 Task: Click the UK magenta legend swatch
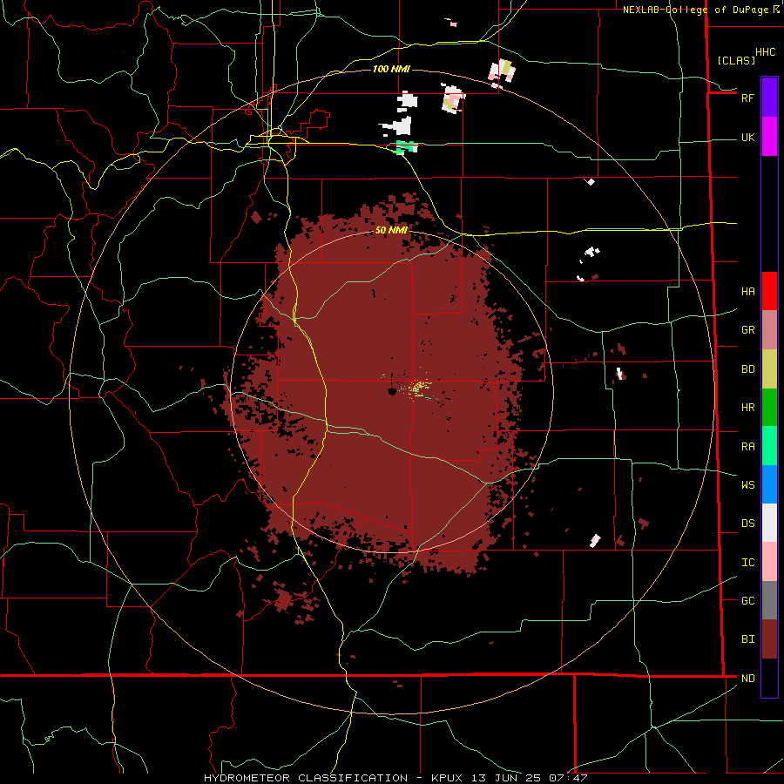tap(769, 137)
